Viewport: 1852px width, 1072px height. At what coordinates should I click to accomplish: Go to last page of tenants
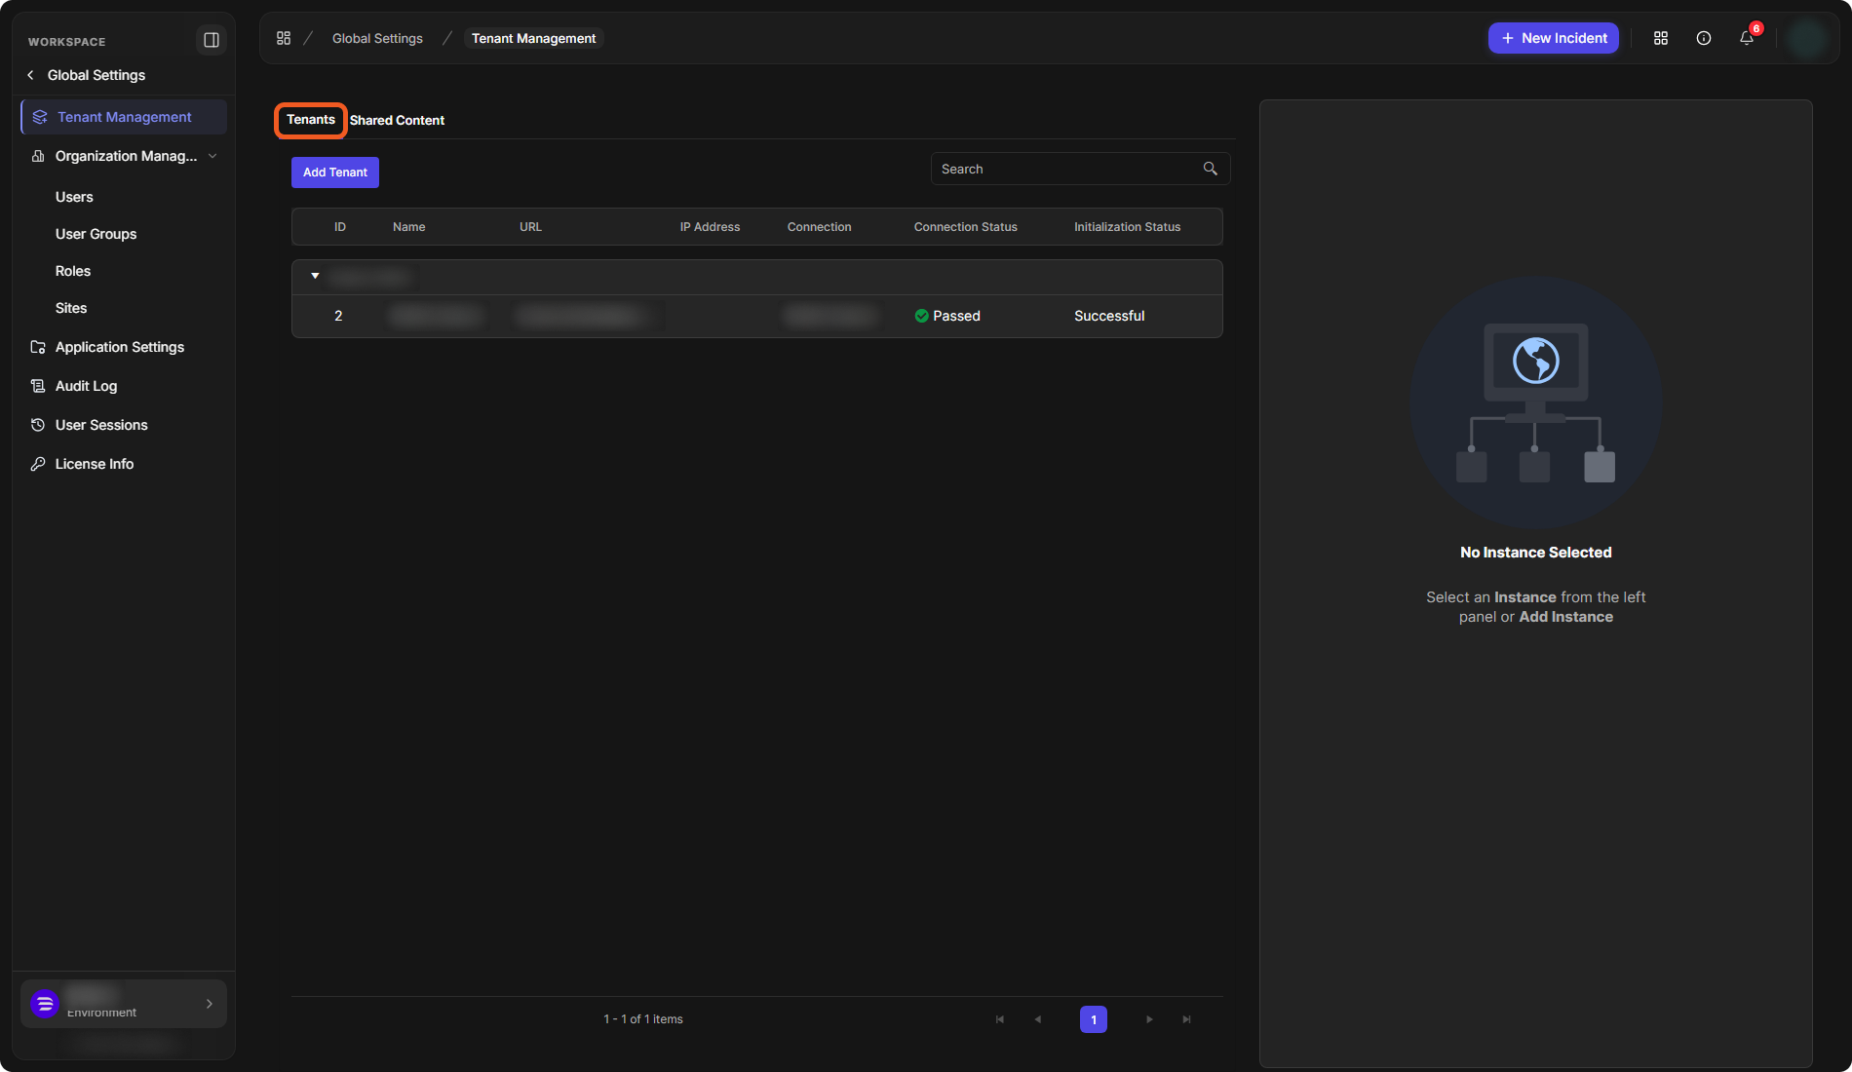click(1187, 1019)
